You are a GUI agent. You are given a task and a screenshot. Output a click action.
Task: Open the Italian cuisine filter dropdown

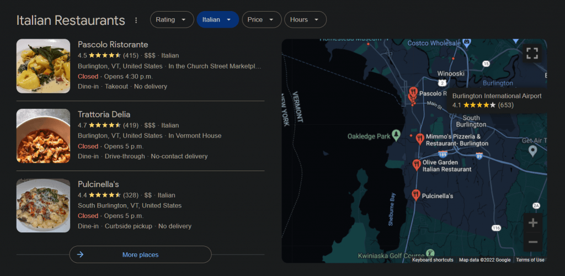(217, 19)
